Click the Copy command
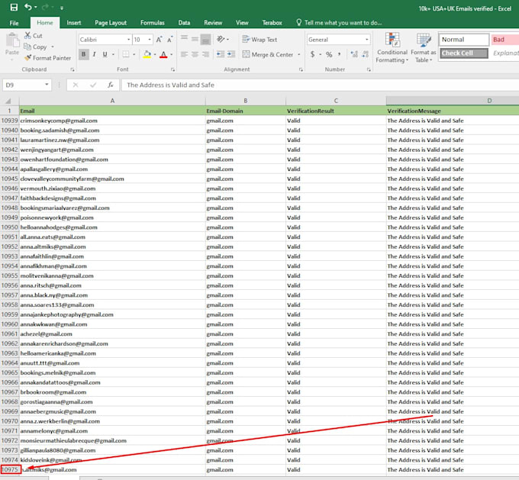This screenshot has height=480, width=519. click(35, 47)
